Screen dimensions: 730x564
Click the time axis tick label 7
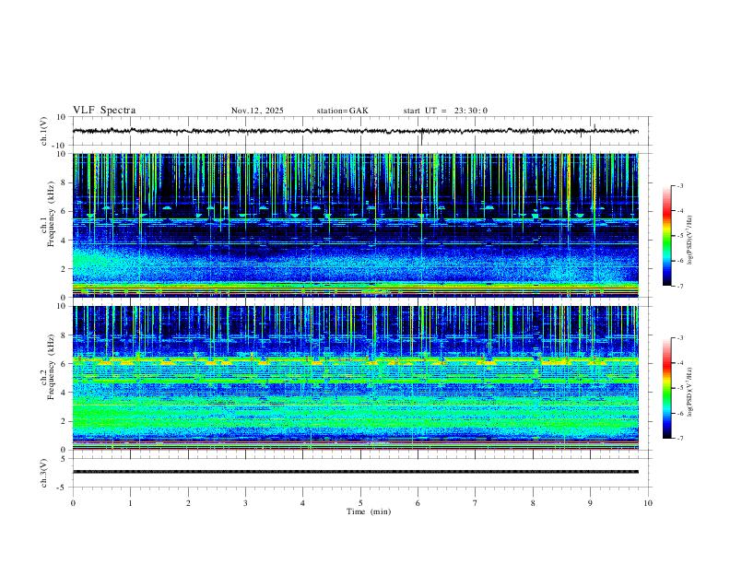pos(476,503)
